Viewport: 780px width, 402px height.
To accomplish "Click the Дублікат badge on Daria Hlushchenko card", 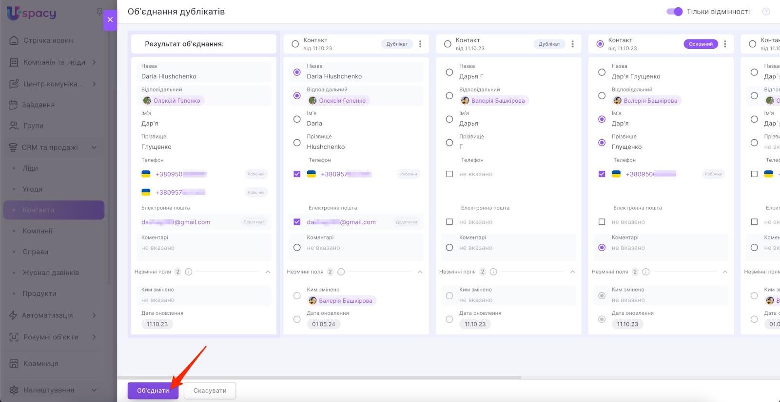I will [x=397, y=44].
